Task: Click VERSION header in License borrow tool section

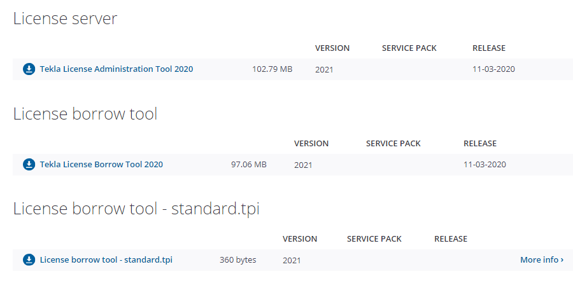Action: click(311, 144)
